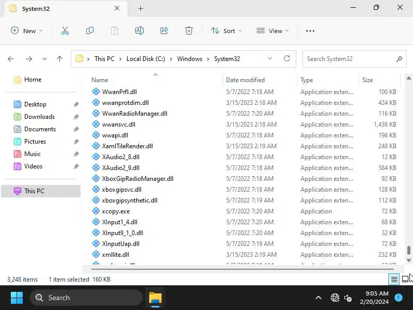Click the Delete trash can icon

[x=188, y=31]
